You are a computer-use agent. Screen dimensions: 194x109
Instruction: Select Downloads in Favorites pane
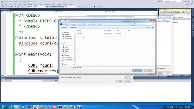67,36
